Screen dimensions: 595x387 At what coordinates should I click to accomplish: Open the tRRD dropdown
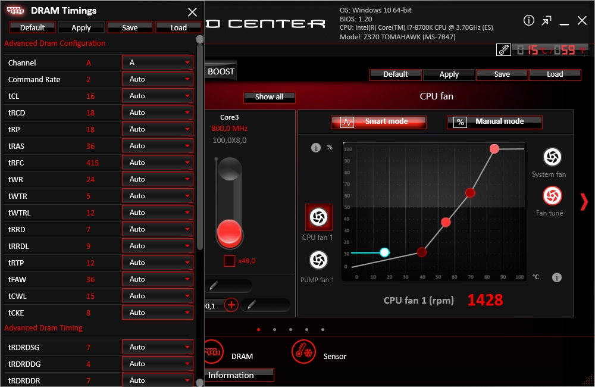click(158, 229)
